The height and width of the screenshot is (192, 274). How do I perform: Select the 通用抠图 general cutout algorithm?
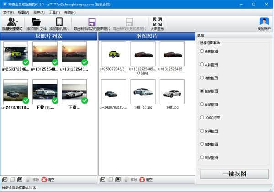pyautogui.click(x=202, y=52)
